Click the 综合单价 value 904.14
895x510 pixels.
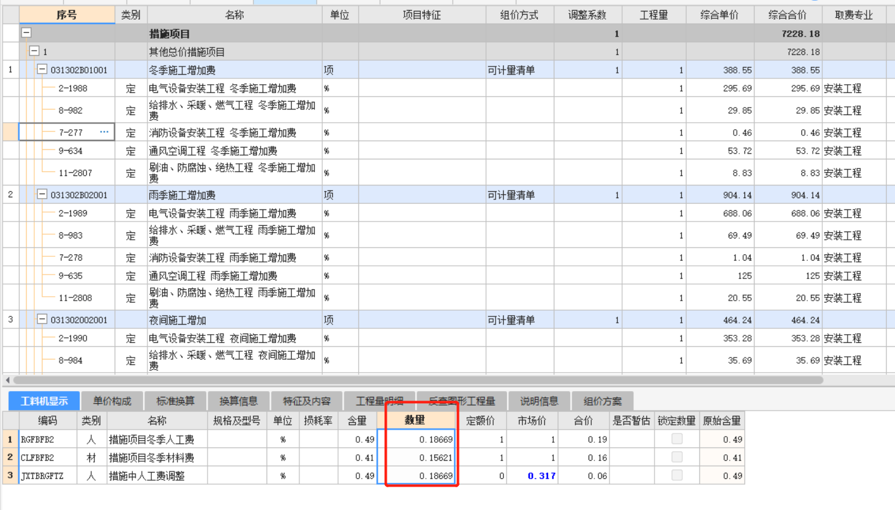pos(737,195)
